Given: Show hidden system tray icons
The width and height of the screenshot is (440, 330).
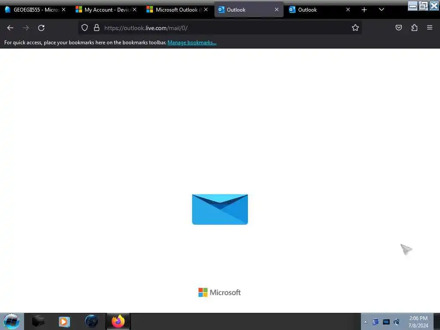Looking at the screenshot, I should [365, 322].
